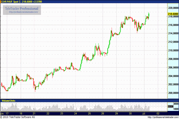The height and width of the screenshot is (119, 179).
Task: Select the yellow 218,6000 current price label
Action: pyautogui.click(x=173, y=14)
